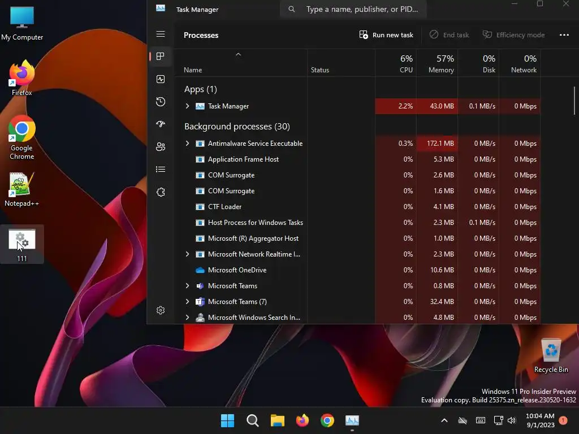Select the CTF Loader process row
579x434 pixels.
click(x=357, y=207)
